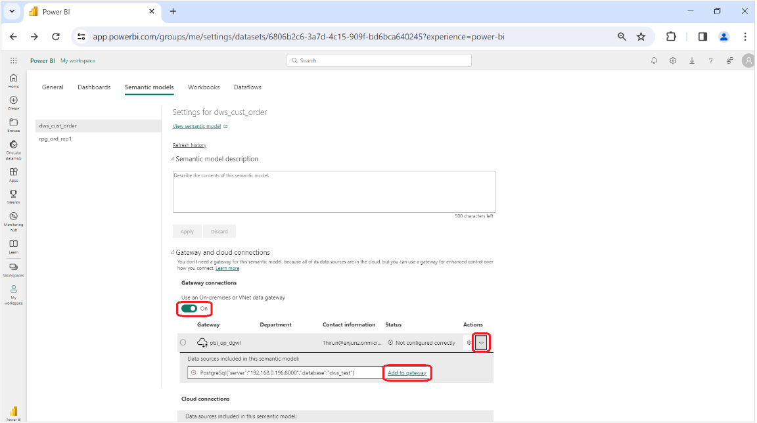Collapse the Semantic model description section

tap(173, 159)
